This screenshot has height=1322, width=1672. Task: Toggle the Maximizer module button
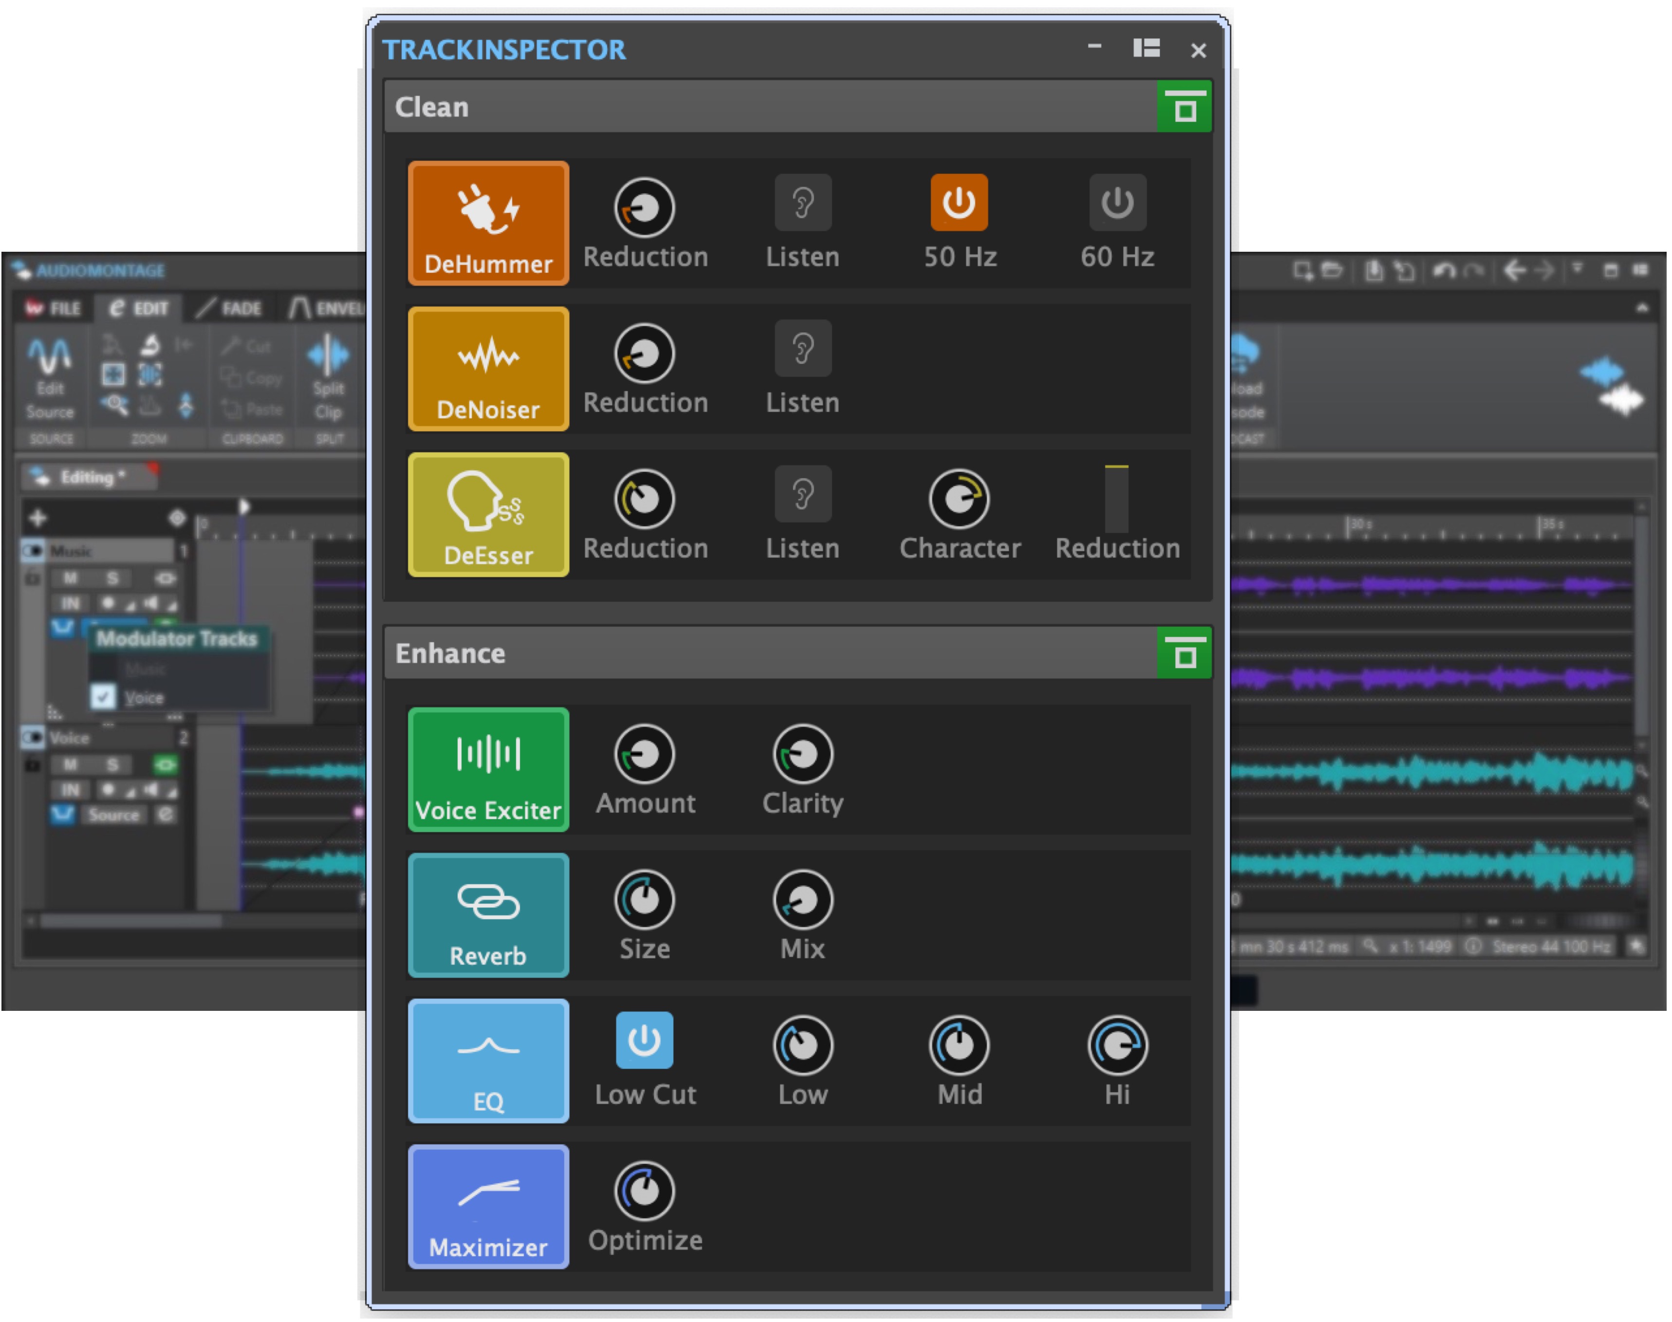(x=488, y=1206)
